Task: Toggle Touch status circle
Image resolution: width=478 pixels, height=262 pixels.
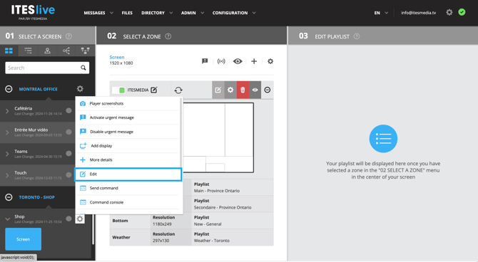Action: [69, 174]
